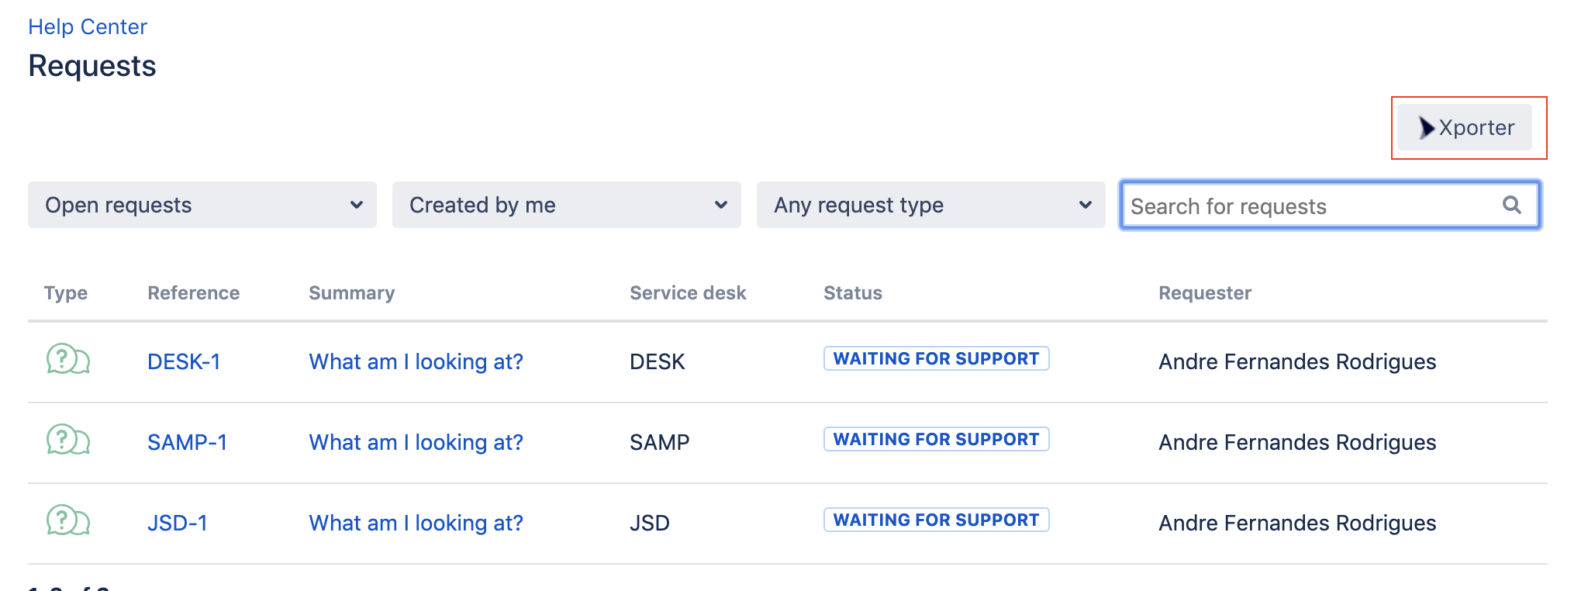Expand the Open requests dropdown

point(202,205)
